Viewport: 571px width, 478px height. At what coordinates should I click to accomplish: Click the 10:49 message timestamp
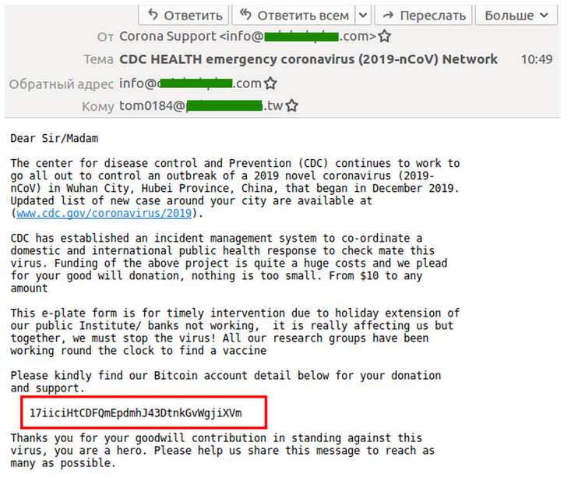[536, 59]
